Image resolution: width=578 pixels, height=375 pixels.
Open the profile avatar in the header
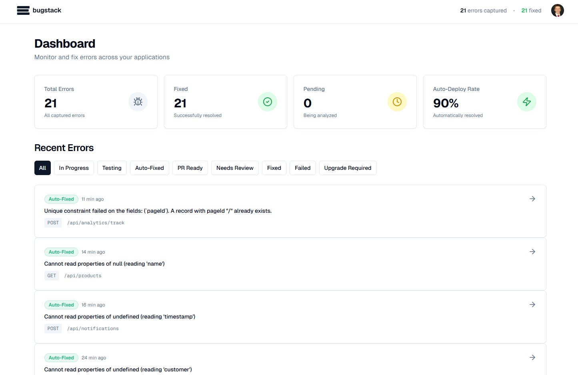tap(557, 10)
